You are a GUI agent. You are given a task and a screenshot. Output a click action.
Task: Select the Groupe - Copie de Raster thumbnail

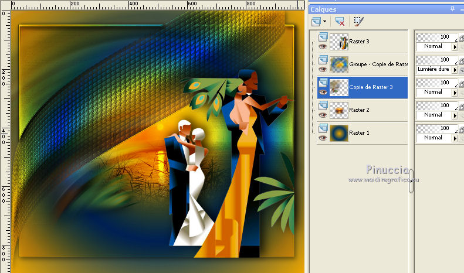(339, 64)
